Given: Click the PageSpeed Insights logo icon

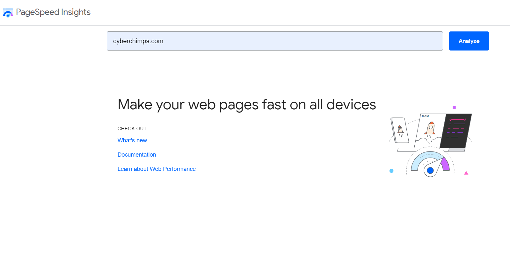Looking at the screenshot, I should [8, 12].
